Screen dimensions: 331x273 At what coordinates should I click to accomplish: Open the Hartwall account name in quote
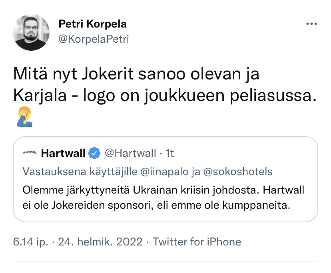click(x=63, y=153)
